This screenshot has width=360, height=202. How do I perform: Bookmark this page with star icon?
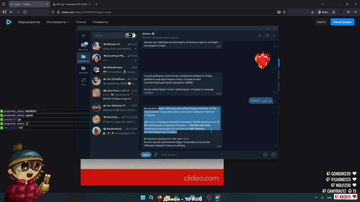point(284,12)
